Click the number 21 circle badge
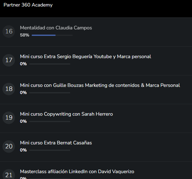Image resolution: width=192 pixels, height=179 pixels. coord(9,175)
